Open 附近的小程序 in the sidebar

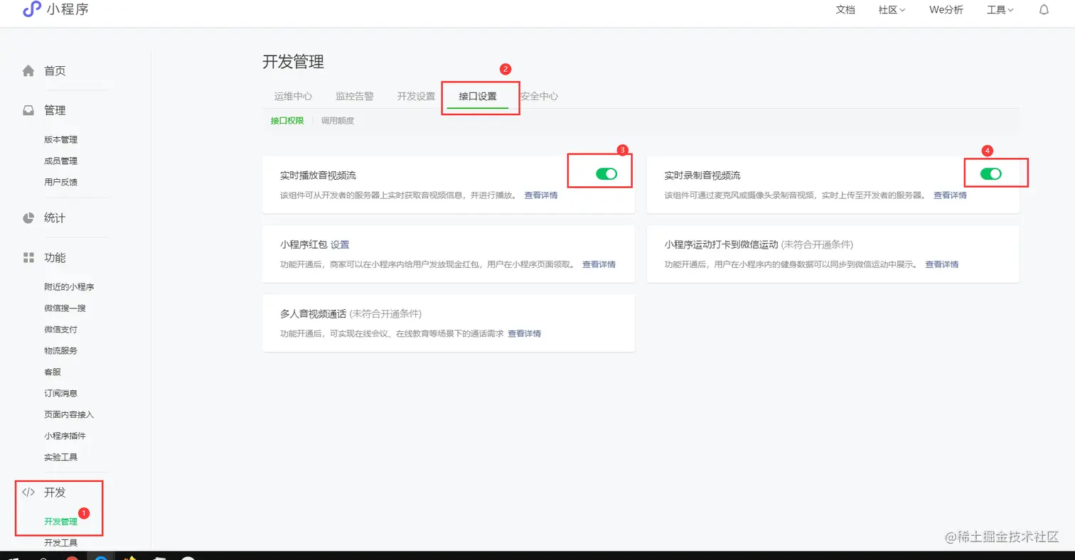click(x=69, y=287)
